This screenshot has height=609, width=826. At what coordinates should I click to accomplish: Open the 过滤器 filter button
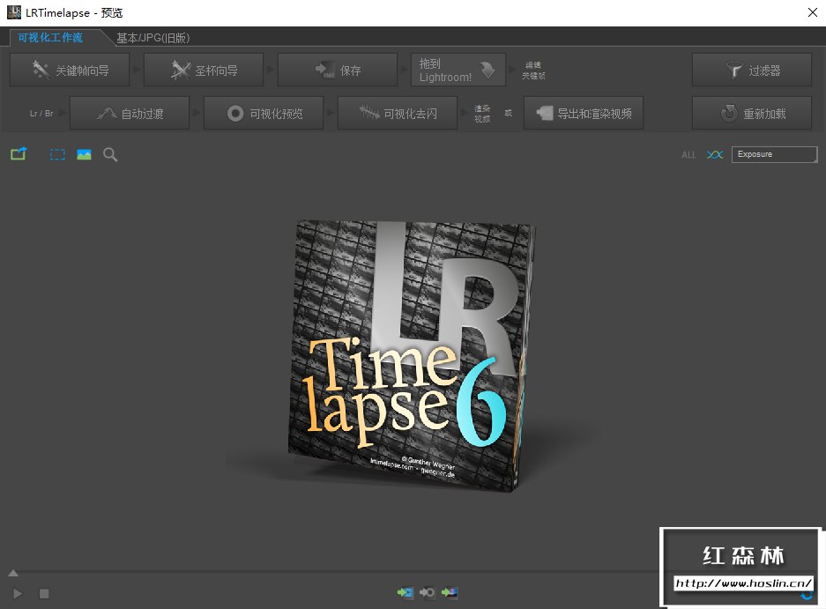click(752, 70)
